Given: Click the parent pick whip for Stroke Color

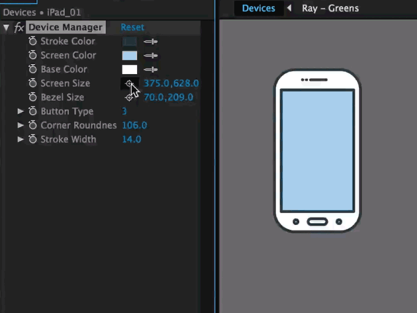Looking at the screenshot, I should pyautogui.click(x=151, y=41).
